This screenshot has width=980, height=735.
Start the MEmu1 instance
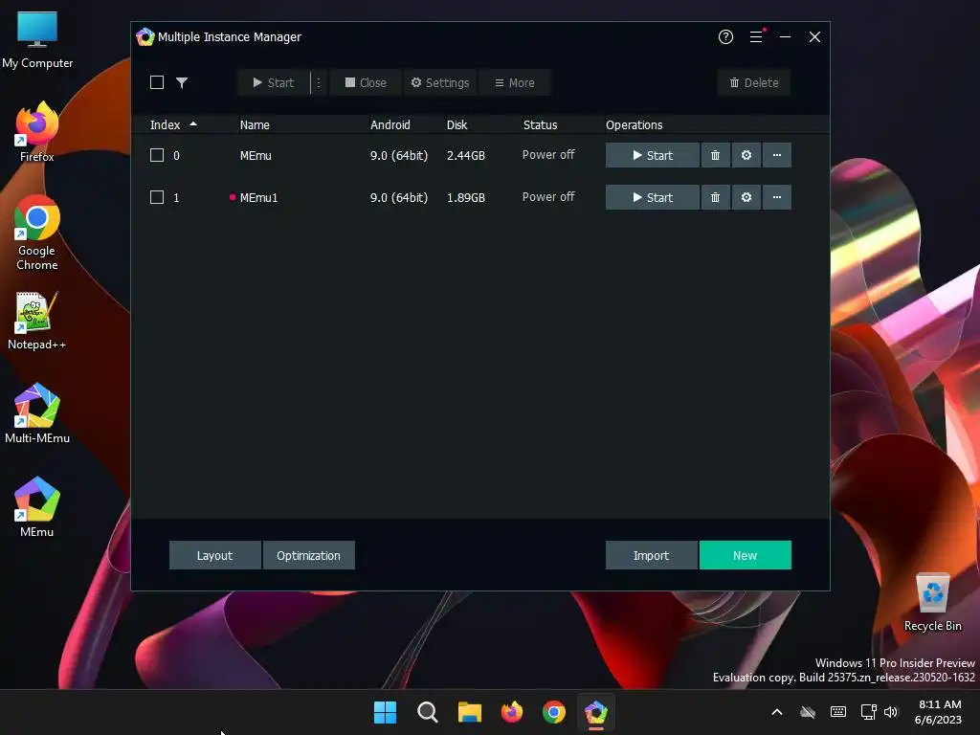click(652, 197)
